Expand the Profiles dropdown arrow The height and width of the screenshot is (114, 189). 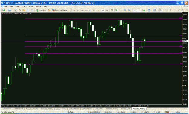click(11, 10)
